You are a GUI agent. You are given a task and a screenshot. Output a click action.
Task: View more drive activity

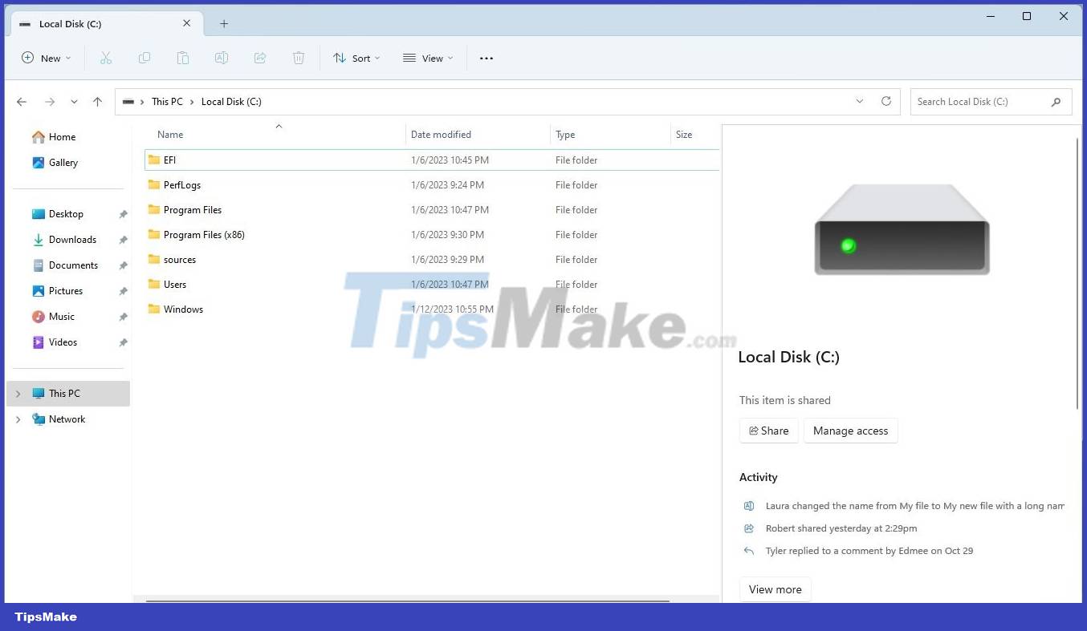click(774, 589)
